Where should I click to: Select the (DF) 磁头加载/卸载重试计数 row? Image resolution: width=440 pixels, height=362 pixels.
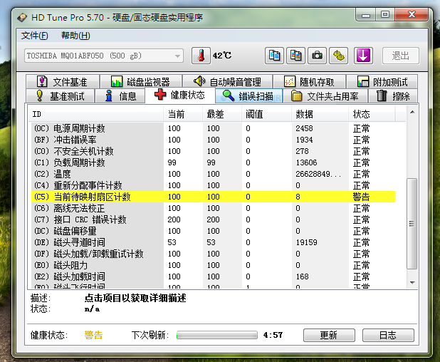point(214,254)
